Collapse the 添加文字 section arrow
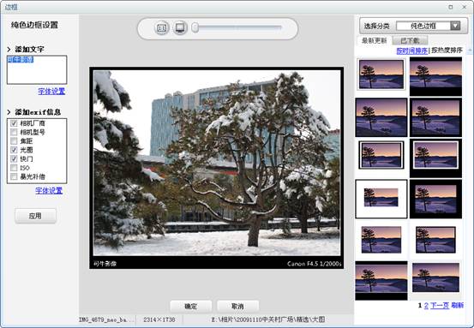This screenshot has width=474, height=328. point(9,49)
